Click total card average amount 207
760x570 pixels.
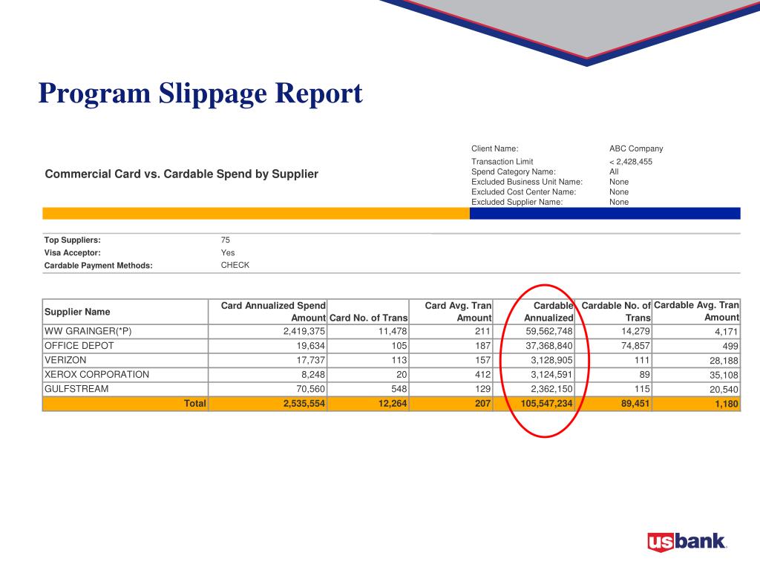coord(482,403)
